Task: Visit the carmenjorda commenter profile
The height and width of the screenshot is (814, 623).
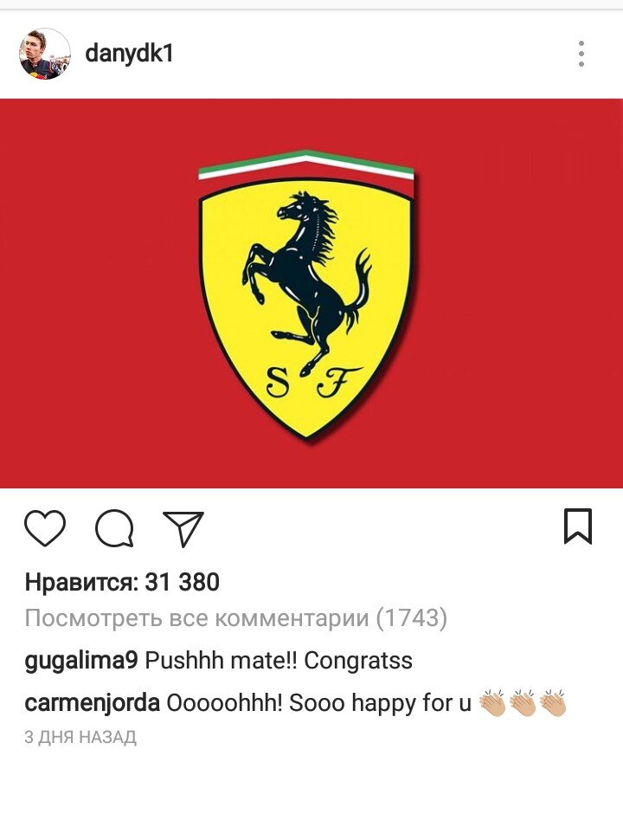Action: (x=93, y=703)
